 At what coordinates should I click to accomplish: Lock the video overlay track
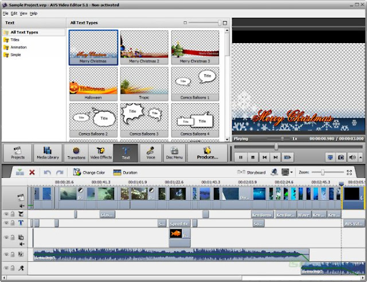[13, 237]
